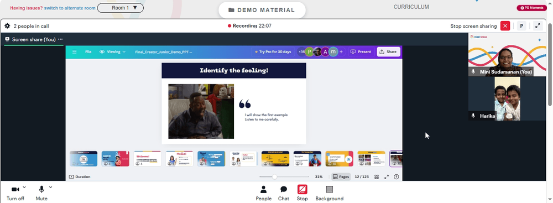
Task: Expand call view to fullscreen
Action: coord(538,26)
